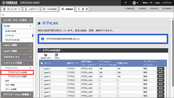
Task: Open the TECHINFO link
Action: tap(167, 8)
